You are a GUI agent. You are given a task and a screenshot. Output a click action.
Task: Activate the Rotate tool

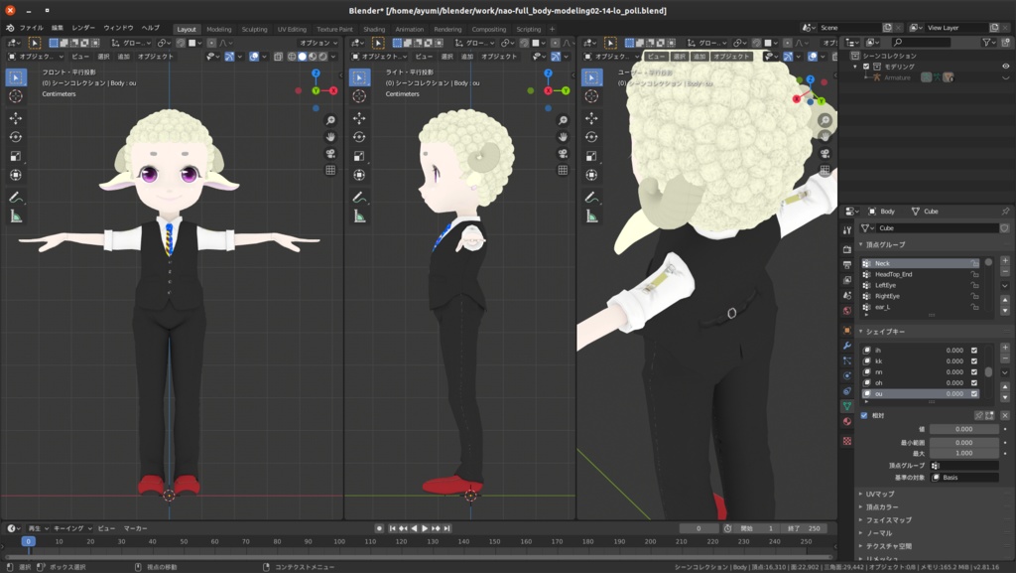pyautogui.click(x=14, y=137)
